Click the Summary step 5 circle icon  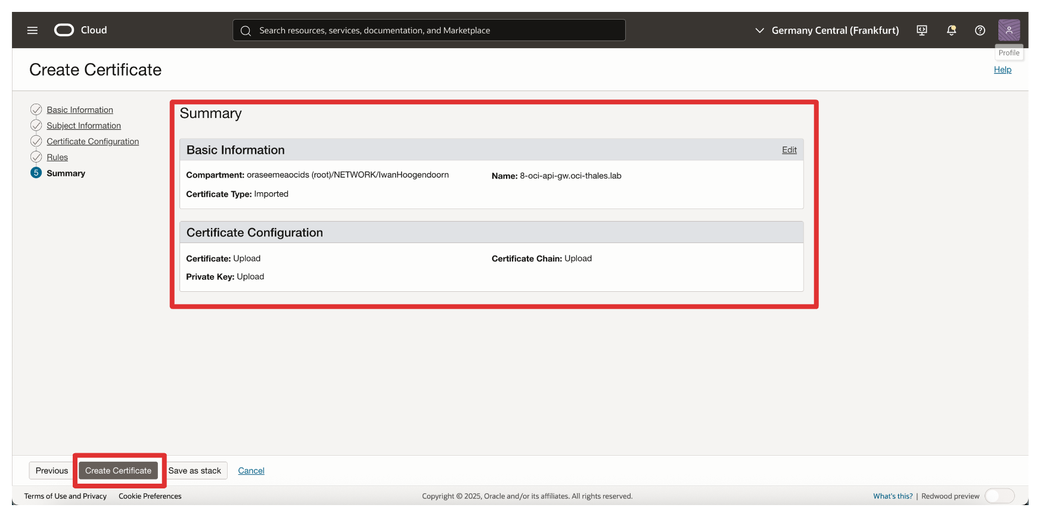tap(36, 173)
